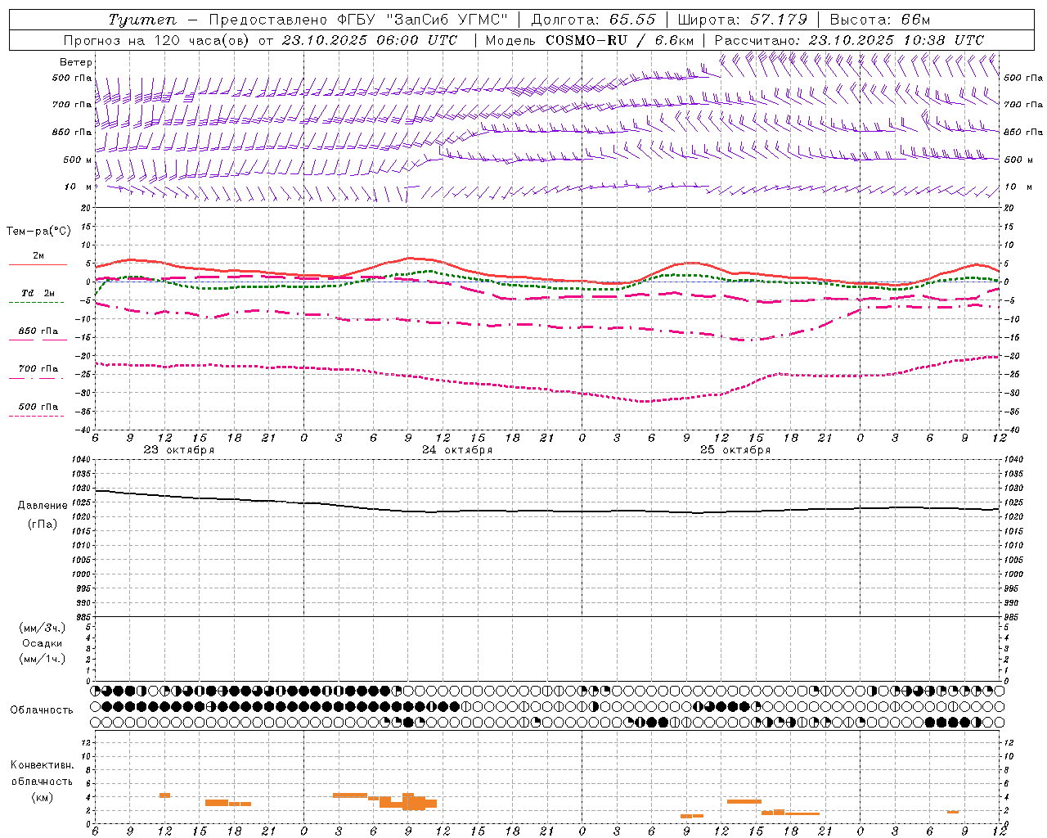The image size is (1047, 838).
Task: Click the "Модель COSMO-RU / 6.6км" label
Action: [x=590, y=40]
